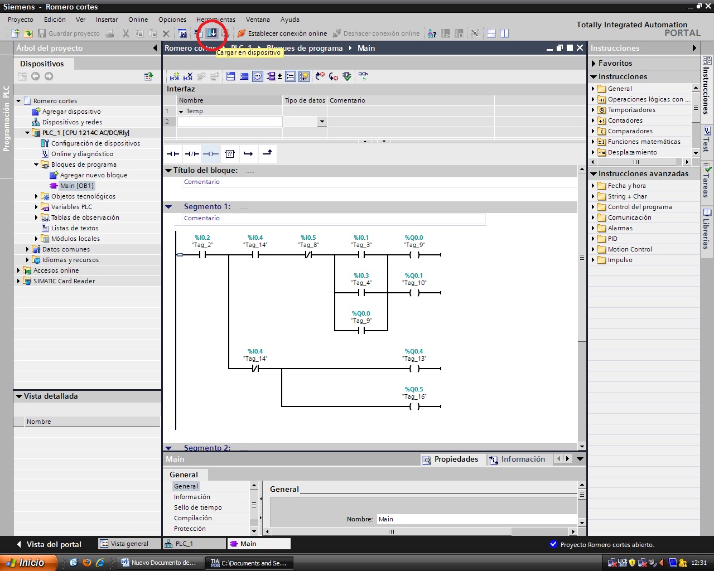
Task: Click the insert network icon in editor toolbar
Action: pos(175,76)
